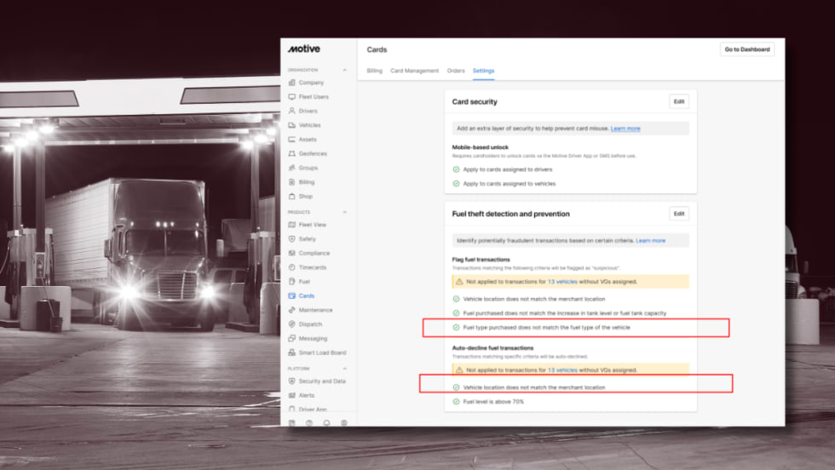This screenshot has height=470, width=835.
Task: Toggle 'Apply to cards assigned to drivers' check
Action: 456,169
